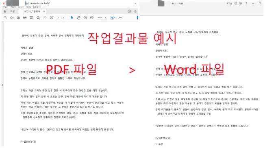Open notifications bell in Acrobat
The height and width of the screenshot is (148, 265).
click(x=135, y=11)
